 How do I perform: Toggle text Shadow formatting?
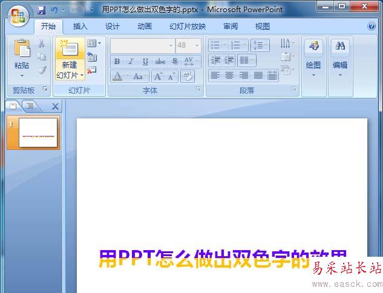[175, 62]
